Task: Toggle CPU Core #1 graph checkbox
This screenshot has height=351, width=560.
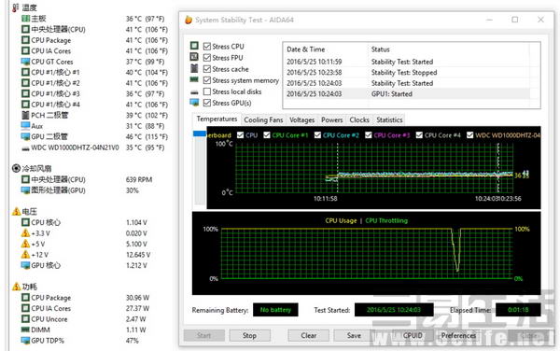Action: click(x=267, y=135)
